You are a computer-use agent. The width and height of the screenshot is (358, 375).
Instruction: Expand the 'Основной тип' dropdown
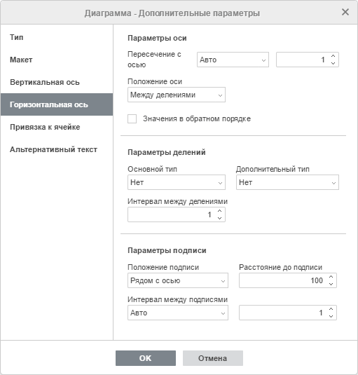click(177, 182)
